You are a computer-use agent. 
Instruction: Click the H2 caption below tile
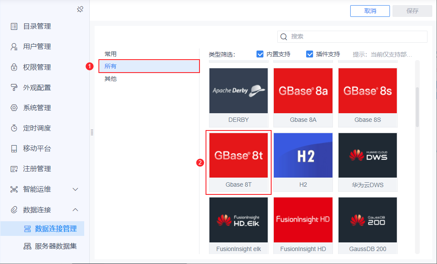pyautogui.click(x=303, y=184)
